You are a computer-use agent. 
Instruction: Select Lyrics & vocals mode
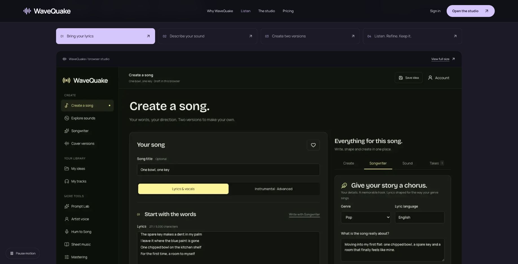click(x=183, y=189)
